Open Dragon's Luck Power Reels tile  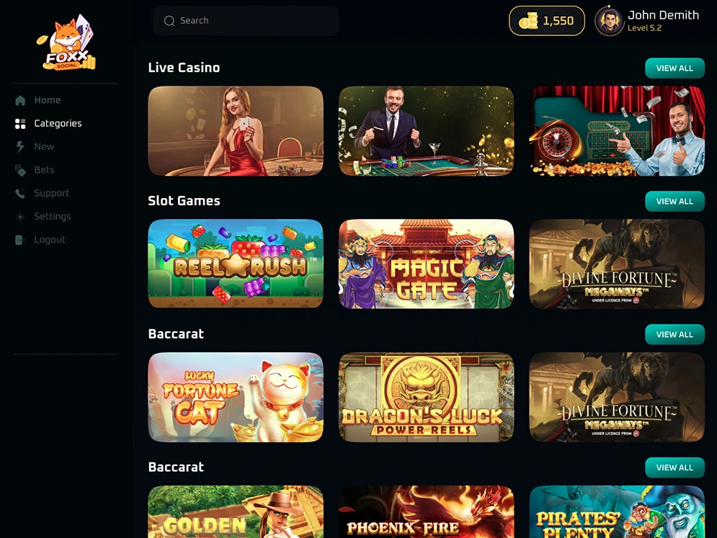tap(426, 397)
